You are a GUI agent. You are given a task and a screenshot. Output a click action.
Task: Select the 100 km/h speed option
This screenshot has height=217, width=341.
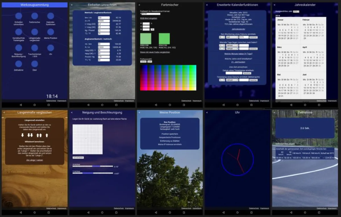click(x=296, y=153)
